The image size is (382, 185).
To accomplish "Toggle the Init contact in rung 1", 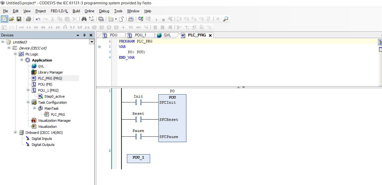I will pyautogui.click(x=138, y=102).
